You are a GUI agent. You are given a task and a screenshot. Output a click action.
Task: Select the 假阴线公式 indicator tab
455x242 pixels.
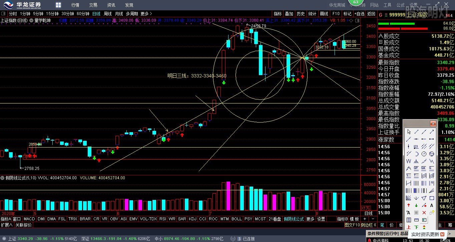pyautogui.click(x=294, y=219)
